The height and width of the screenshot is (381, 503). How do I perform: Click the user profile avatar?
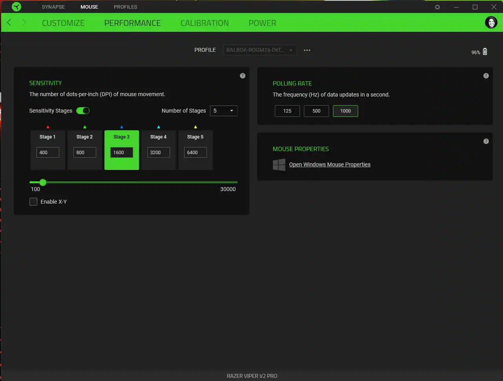click(x=491, y=23)
